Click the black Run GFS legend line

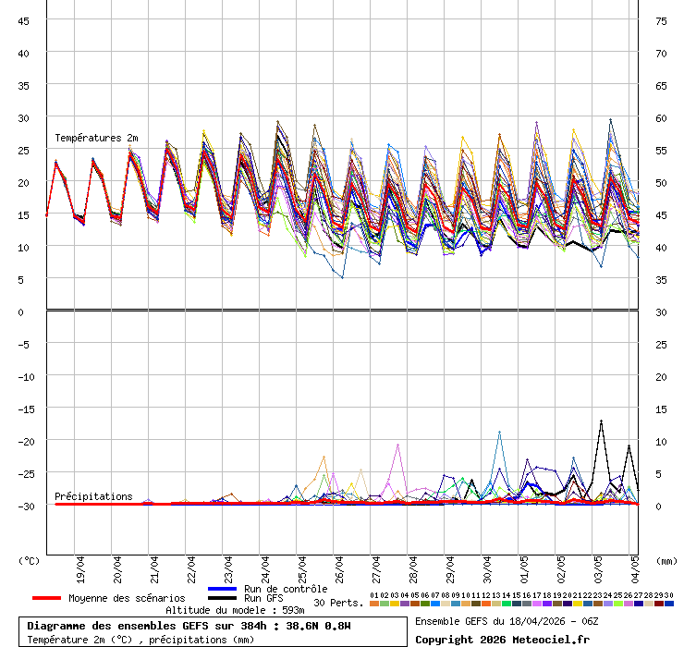coord(223,598)
